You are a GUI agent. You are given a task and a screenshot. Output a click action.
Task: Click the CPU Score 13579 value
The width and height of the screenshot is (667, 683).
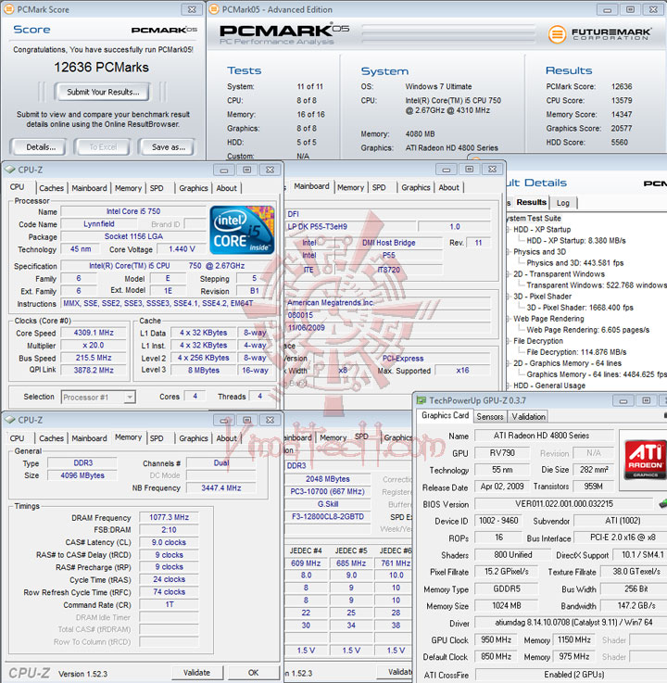tap(622, 101)
